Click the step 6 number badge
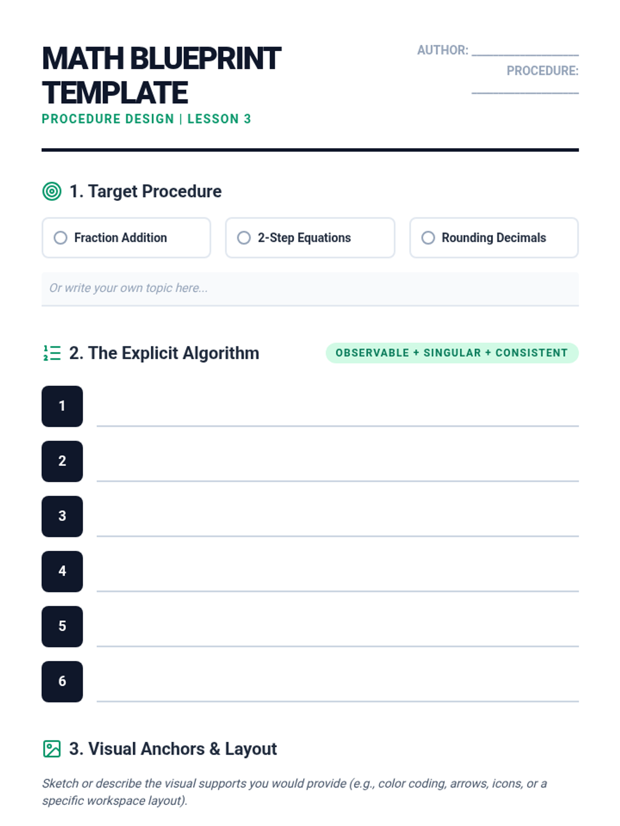This screenshot has height=826, width=620. 62,681
